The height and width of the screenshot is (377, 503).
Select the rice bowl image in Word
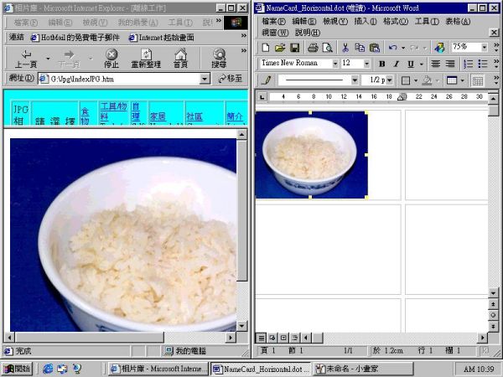[x=311, y=155]
